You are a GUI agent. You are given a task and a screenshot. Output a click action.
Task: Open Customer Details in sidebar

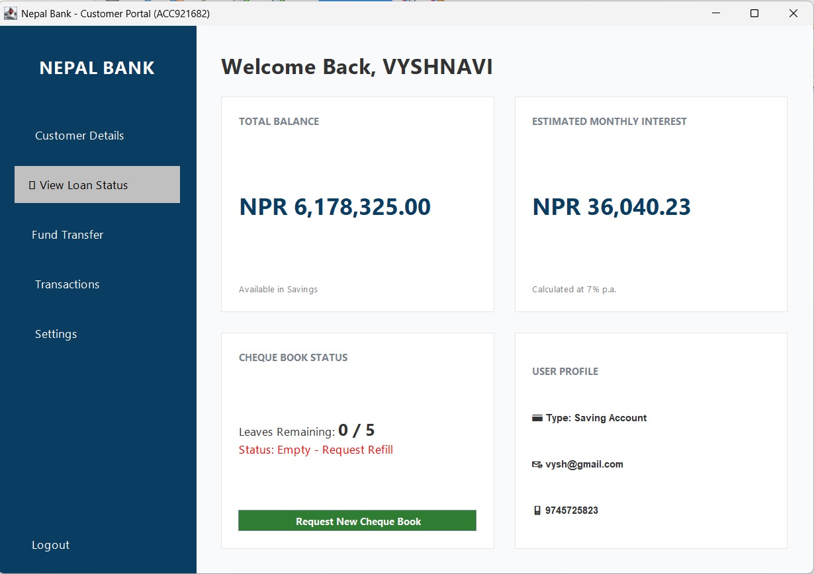[79, 136]
